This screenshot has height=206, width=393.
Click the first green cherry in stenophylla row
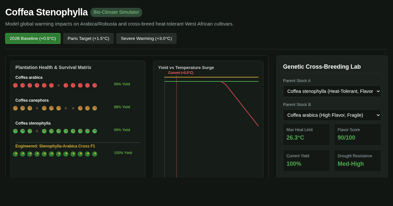pyautogui.click(x=15, y=131)
